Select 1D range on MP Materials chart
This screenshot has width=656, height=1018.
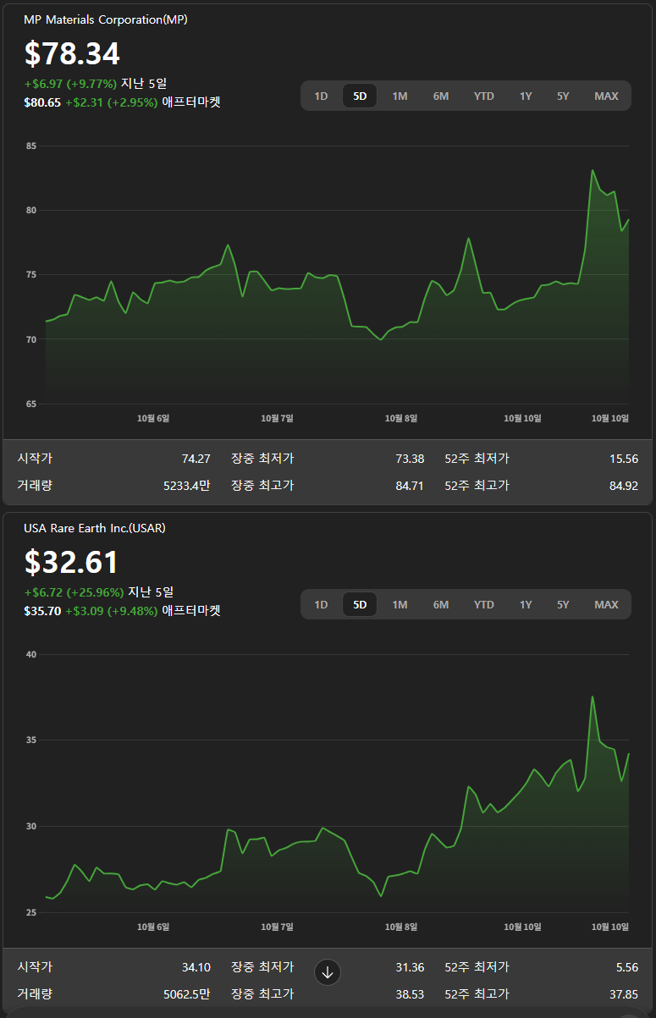pos(321,96)
